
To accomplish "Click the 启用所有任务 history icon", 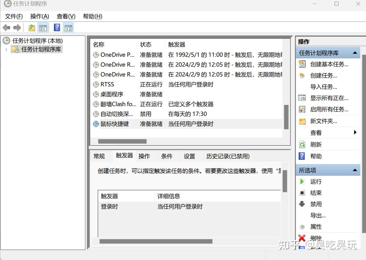I will pyautogui.click(x=302, y=109).
